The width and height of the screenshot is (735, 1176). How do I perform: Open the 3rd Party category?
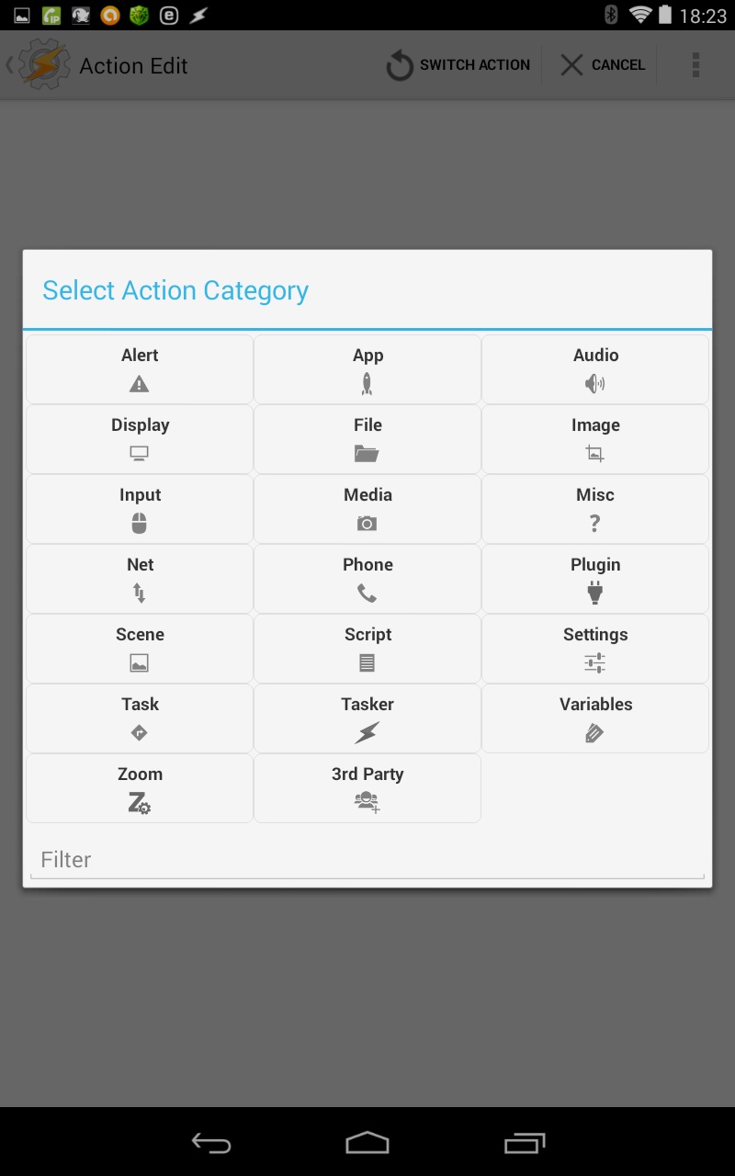point(367,788)
